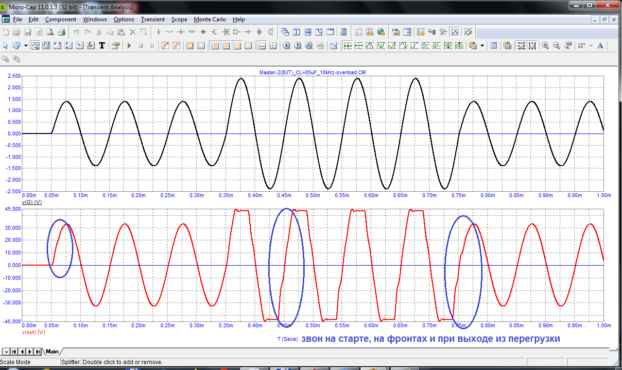Click the green Run analysis play button

[129, 46]
